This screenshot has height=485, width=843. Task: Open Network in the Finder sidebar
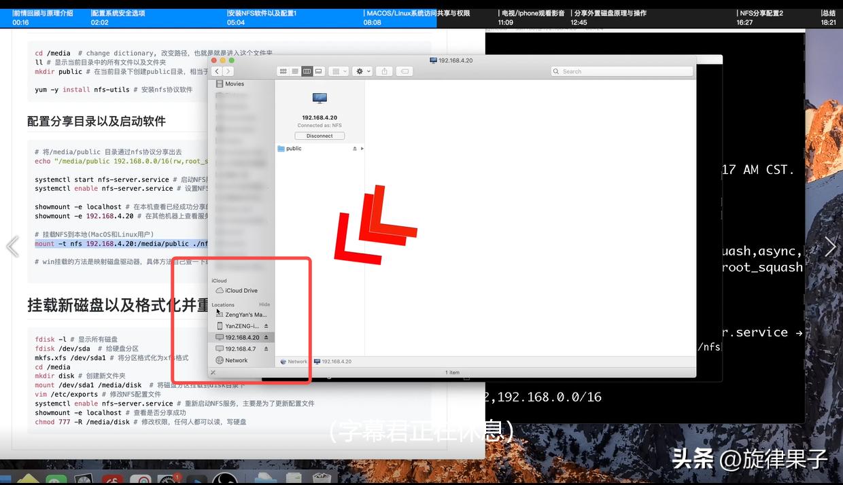[231, 361]
